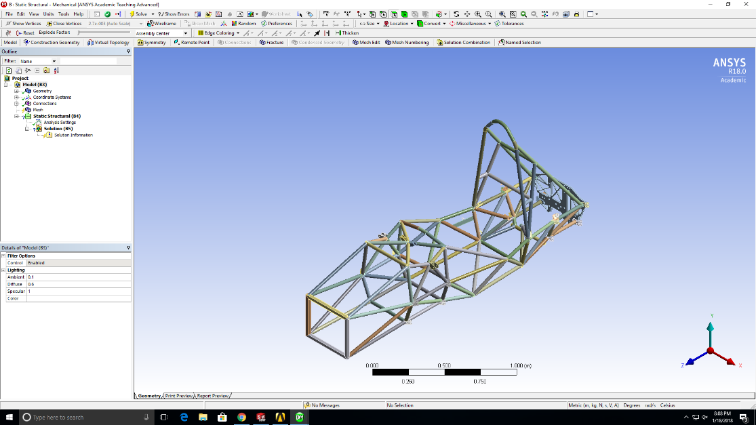Screen dimensions: 756x425
Task: Click the Mesh Numbering toolbar icon
Action: pyautogui.click(x=407, y=43)
